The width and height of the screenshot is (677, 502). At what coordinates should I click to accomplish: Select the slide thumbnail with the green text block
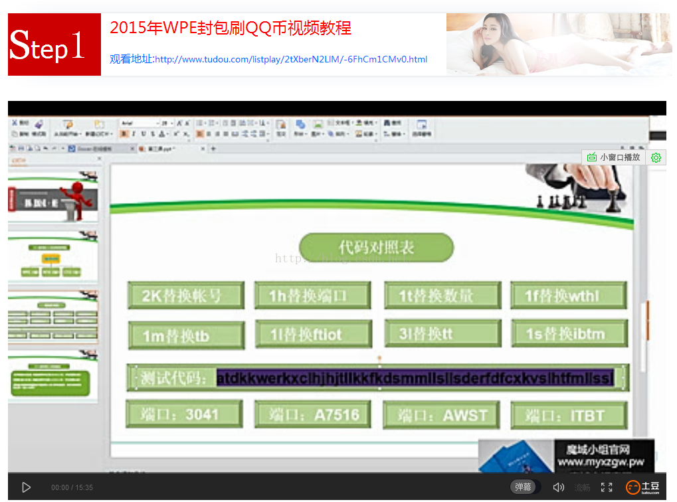[x=52, y=376]
